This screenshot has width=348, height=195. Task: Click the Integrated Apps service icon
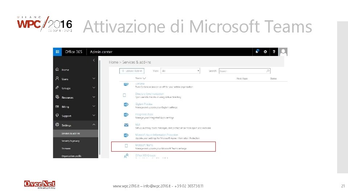[126, 114]
